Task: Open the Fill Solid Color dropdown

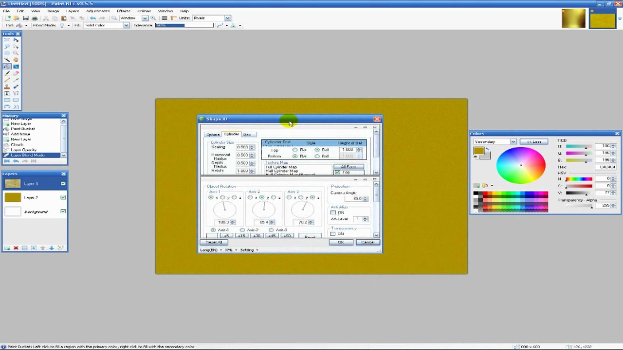Action: click(126, 25)
